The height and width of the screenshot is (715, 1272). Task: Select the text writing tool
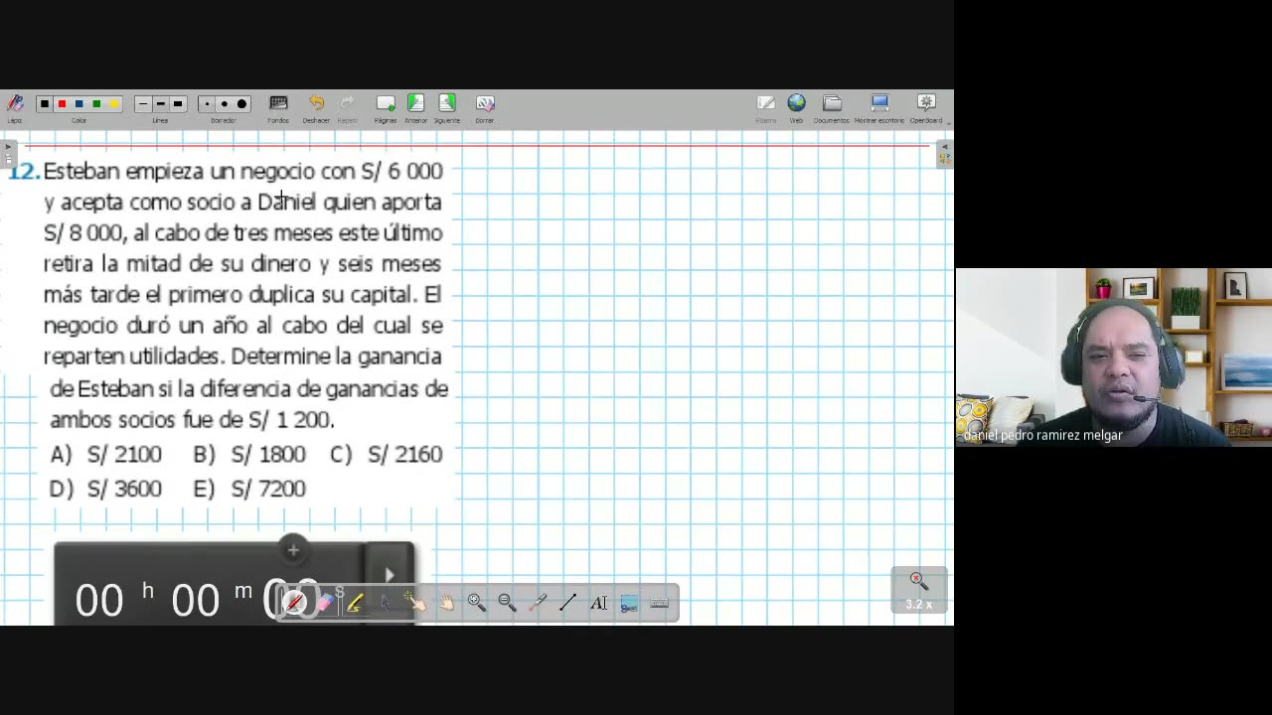(598, 602)
